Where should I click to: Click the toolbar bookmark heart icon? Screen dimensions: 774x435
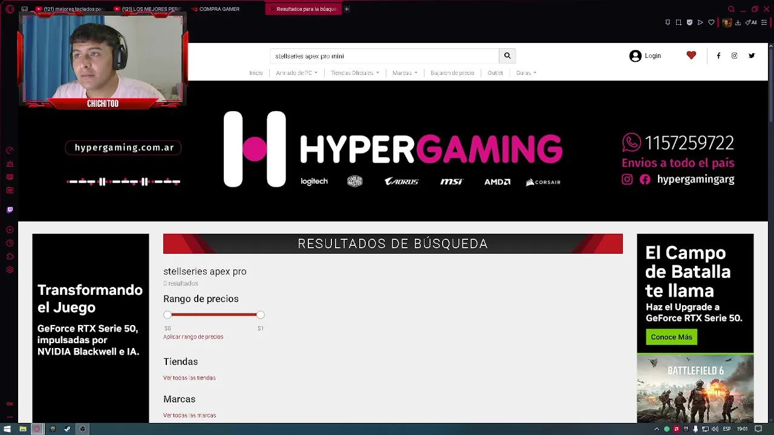coord(711,22)
